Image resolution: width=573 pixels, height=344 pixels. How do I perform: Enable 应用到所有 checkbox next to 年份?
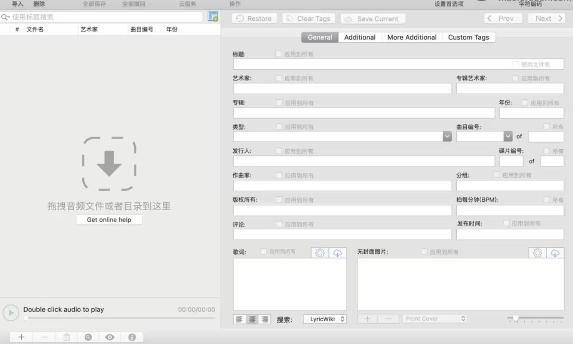click(524, 103)
